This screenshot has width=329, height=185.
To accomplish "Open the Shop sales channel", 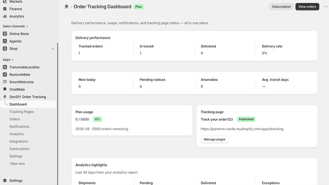I will coord(14,48).
